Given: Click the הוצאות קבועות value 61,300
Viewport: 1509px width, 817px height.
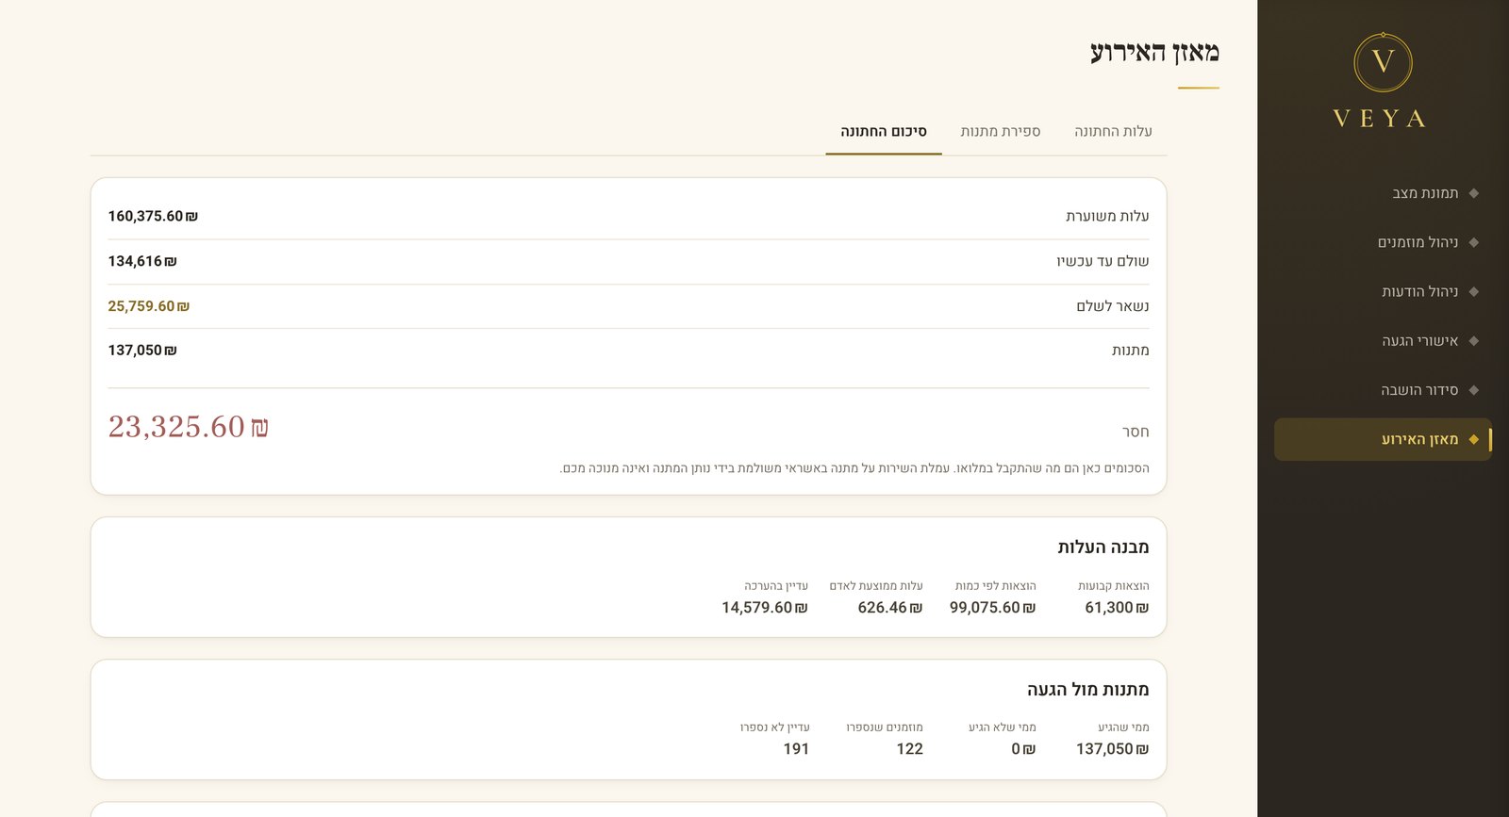Looking at the screenshot, I should (1117, 608).
